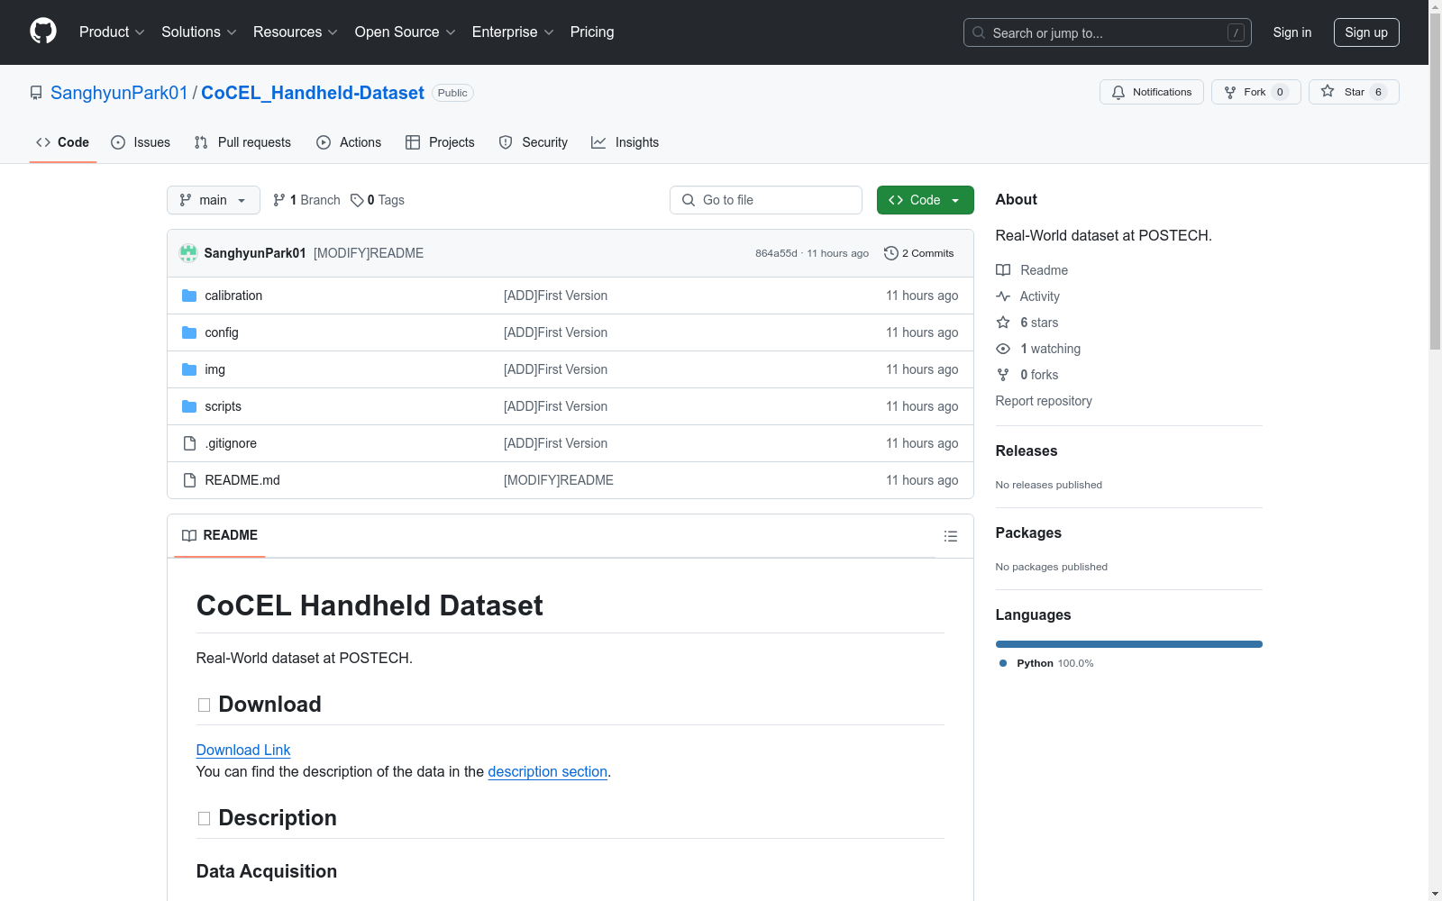Open the README outline icon
The image size is (1442, 901).
tap(951, 536)
